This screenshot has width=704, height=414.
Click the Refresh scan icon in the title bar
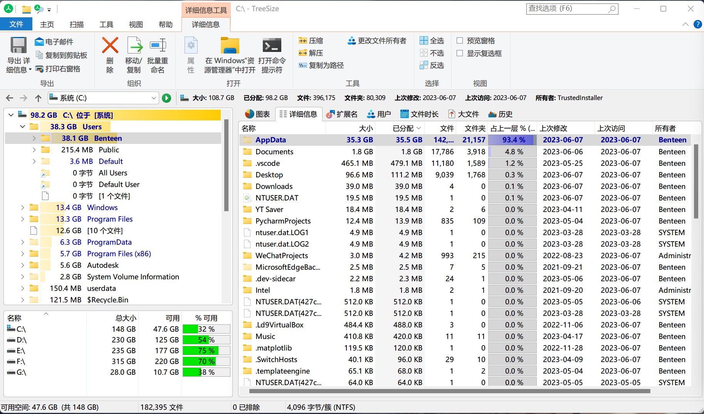coord(39,9)
